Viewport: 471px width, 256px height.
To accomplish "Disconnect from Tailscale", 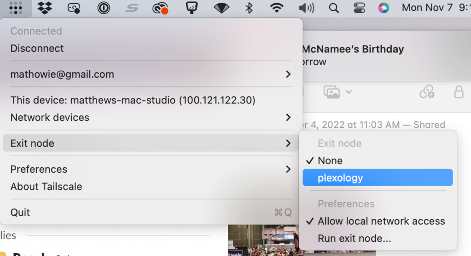I will (151, 48).
